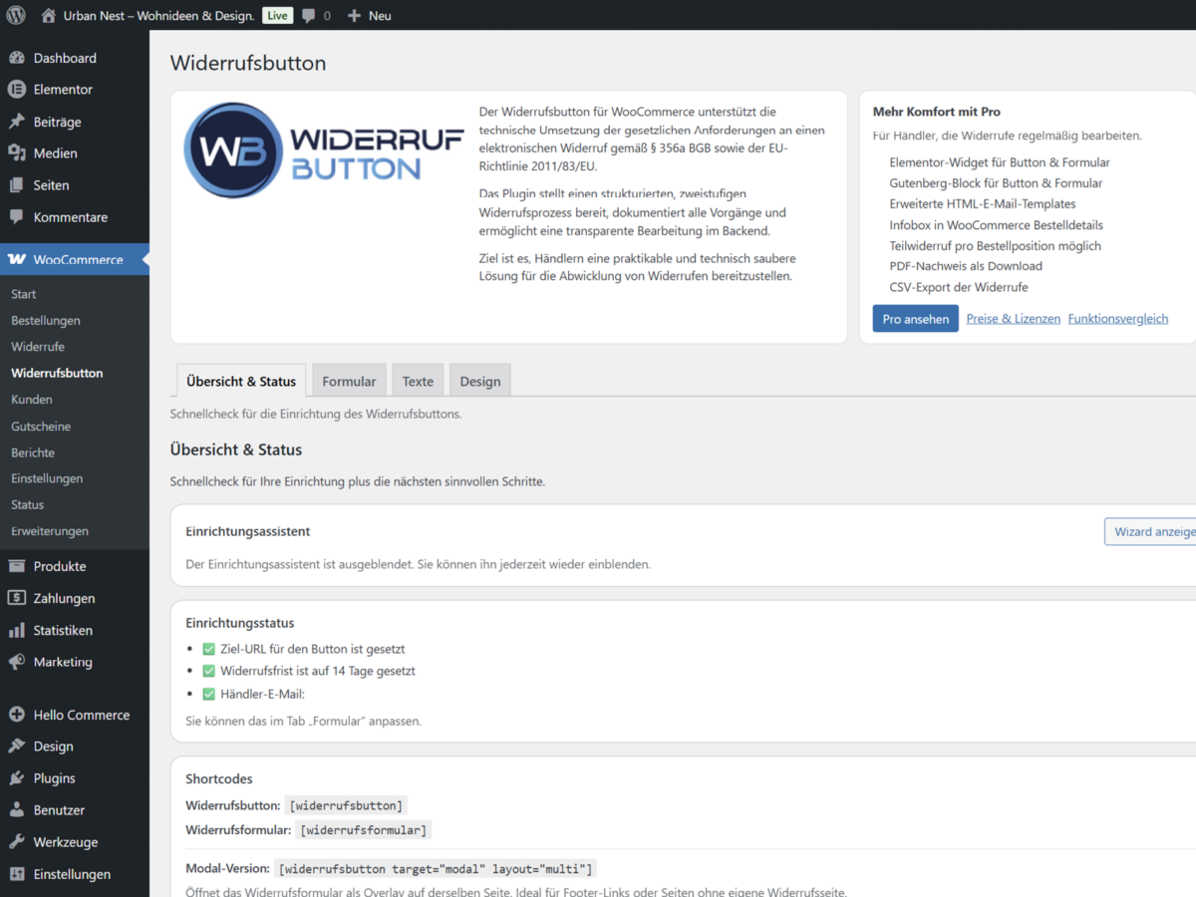Follow the Funktionsvergleich link
Viewport: 1196px width, 897px height.
coord(1117,319)
